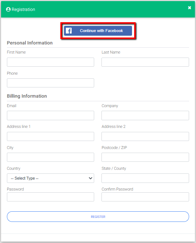Click the Facebook logo icon
The width and height of the screenshot is (196, 243).
pos(69,31)
